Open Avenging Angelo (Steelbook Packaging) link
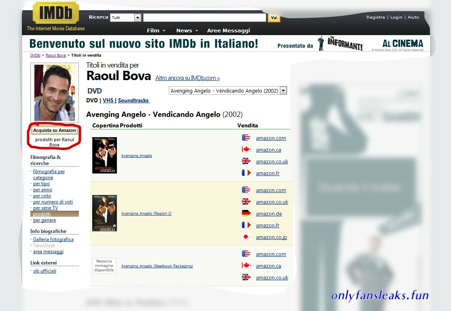Image resolution: width=451 pixels, height=311 pixels. point(157,266)
